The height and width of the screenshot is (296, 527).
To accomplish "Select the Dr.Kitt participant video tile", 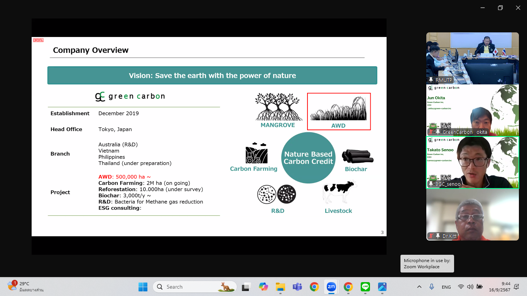I will pyautogui.click(x=472, y=214).
